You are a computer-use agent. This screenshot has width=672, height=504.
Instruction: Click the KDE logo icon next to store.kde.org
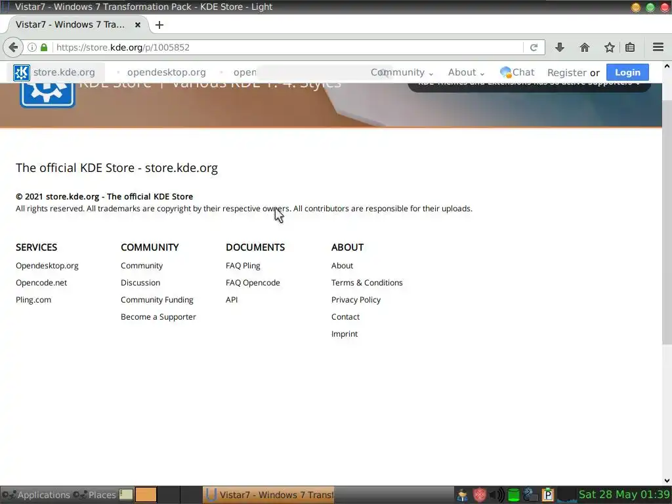[22, 72]
